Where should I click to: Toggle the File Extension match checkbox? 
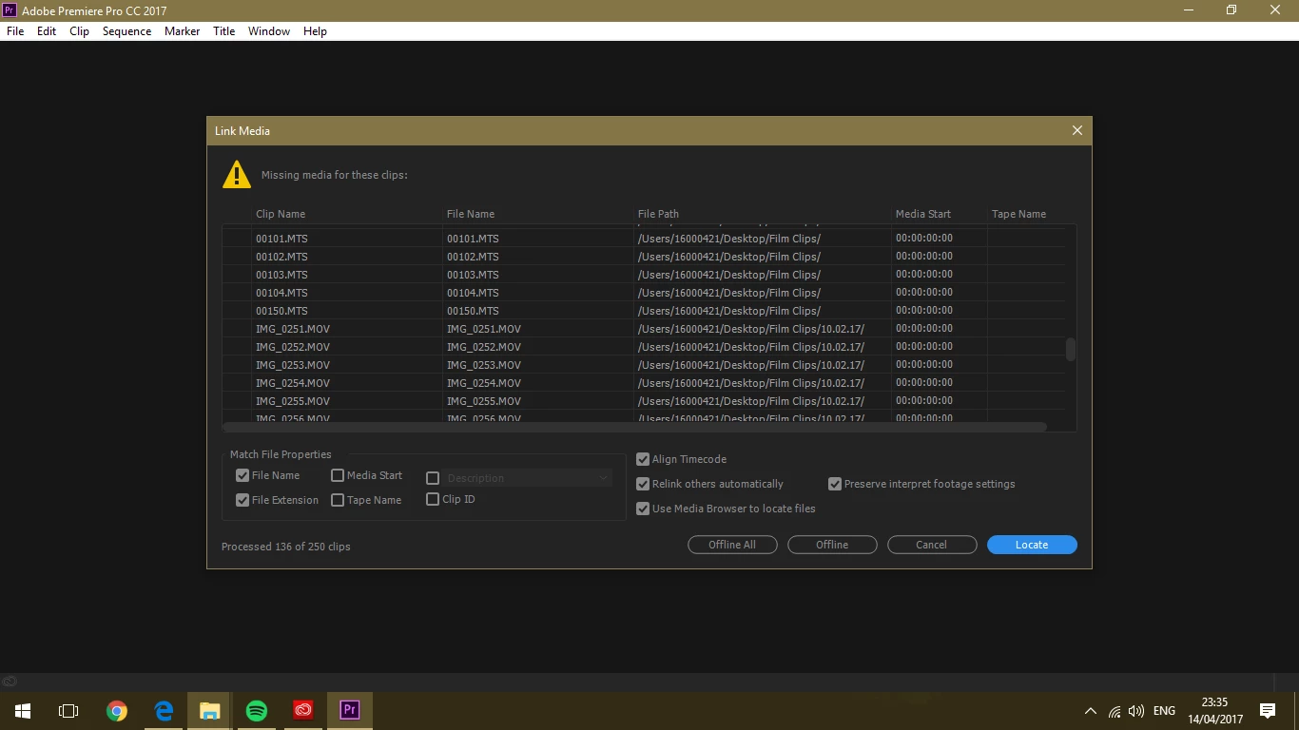click(242, 500)
